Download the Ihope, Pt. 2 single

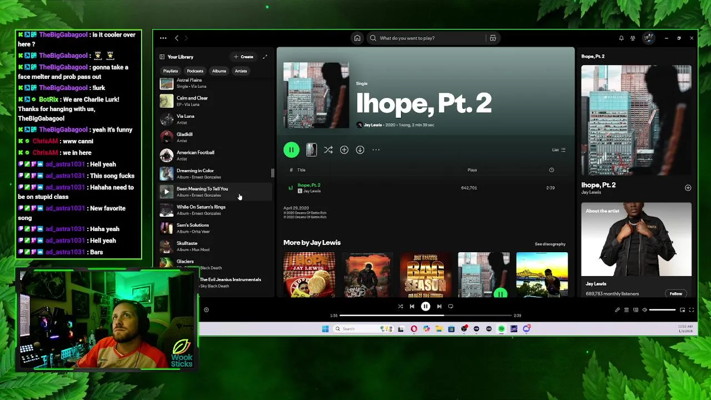pos(360,149)
